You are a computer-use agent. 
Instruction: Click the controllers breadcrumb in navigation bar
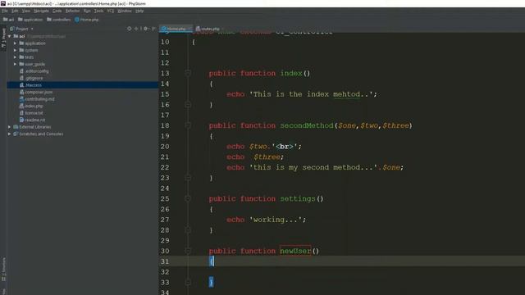59,20
